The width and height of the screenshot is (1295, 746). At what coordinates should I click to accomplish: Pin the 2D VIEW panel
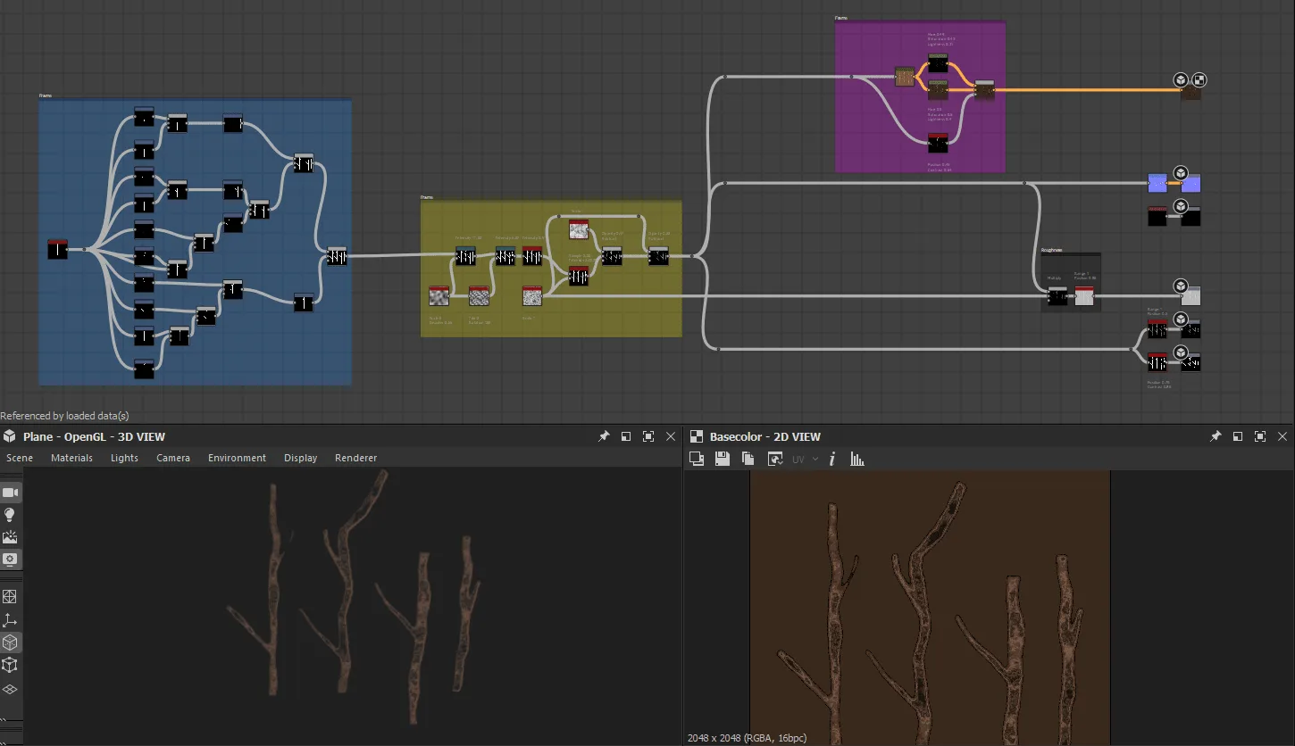1216,436
